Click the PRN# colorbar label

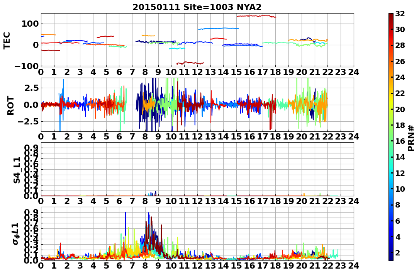[411, 138]
